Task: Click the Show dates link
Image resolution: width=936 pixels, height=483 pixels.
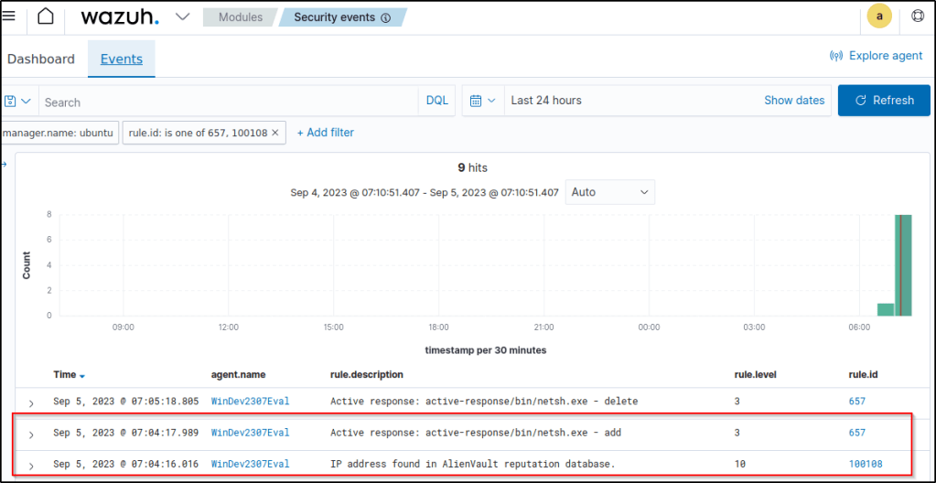Action: point(794,101)
